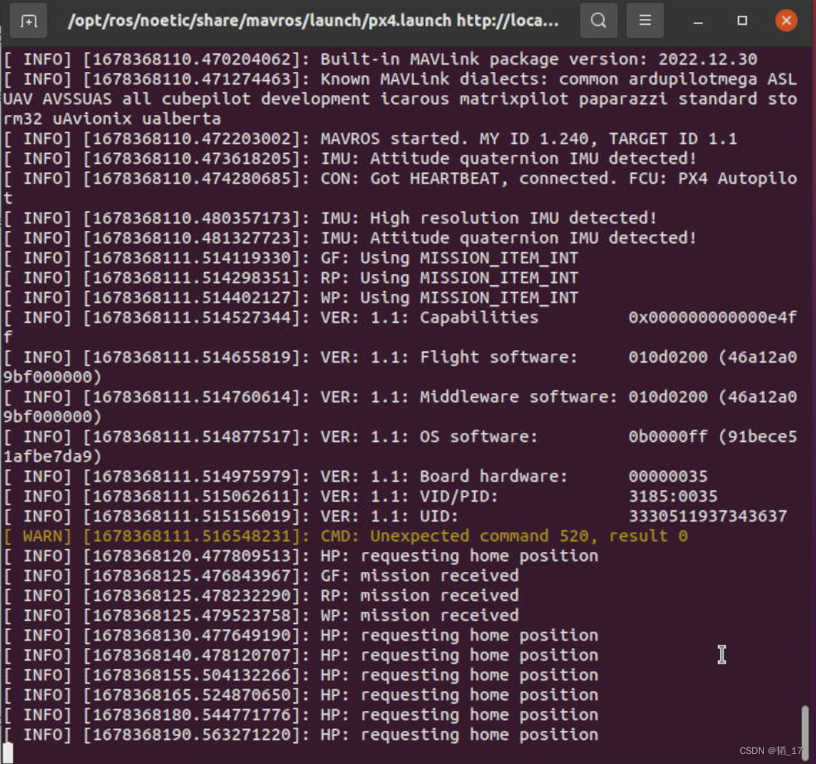This screenshot has height=764, width=816.
Task: Click the WP: mission received line
Action: 261,616
